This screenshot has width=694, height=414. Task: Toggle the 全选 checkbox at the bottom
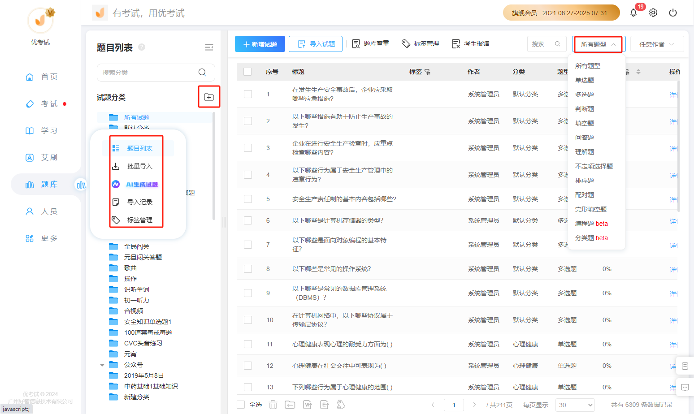point(241,405)
